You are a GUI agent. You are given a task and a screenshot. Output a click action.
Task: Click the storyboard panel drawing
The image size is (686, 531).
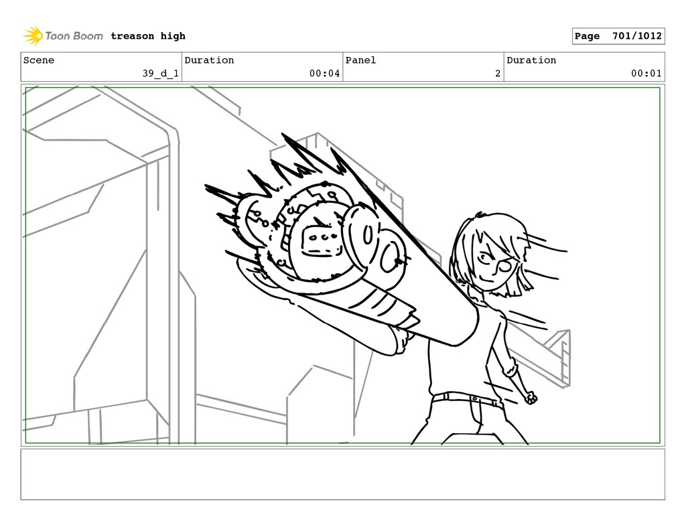coord(342,265)
